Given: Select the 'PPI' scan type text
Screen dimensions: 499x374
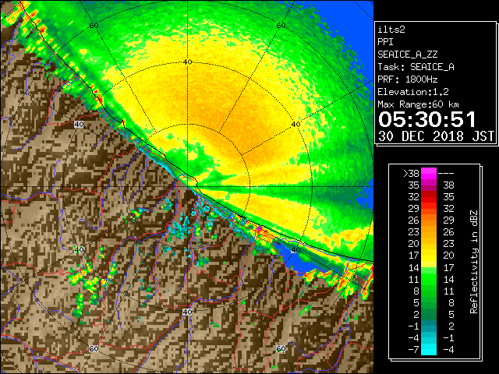Looking at the screenshot, I should point(385,42).
